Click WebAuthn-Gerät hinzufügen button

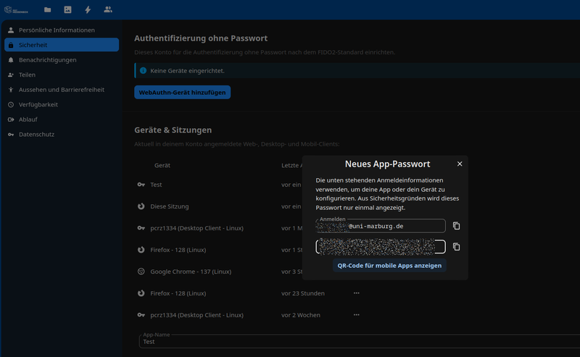click(x=183, y=93)
